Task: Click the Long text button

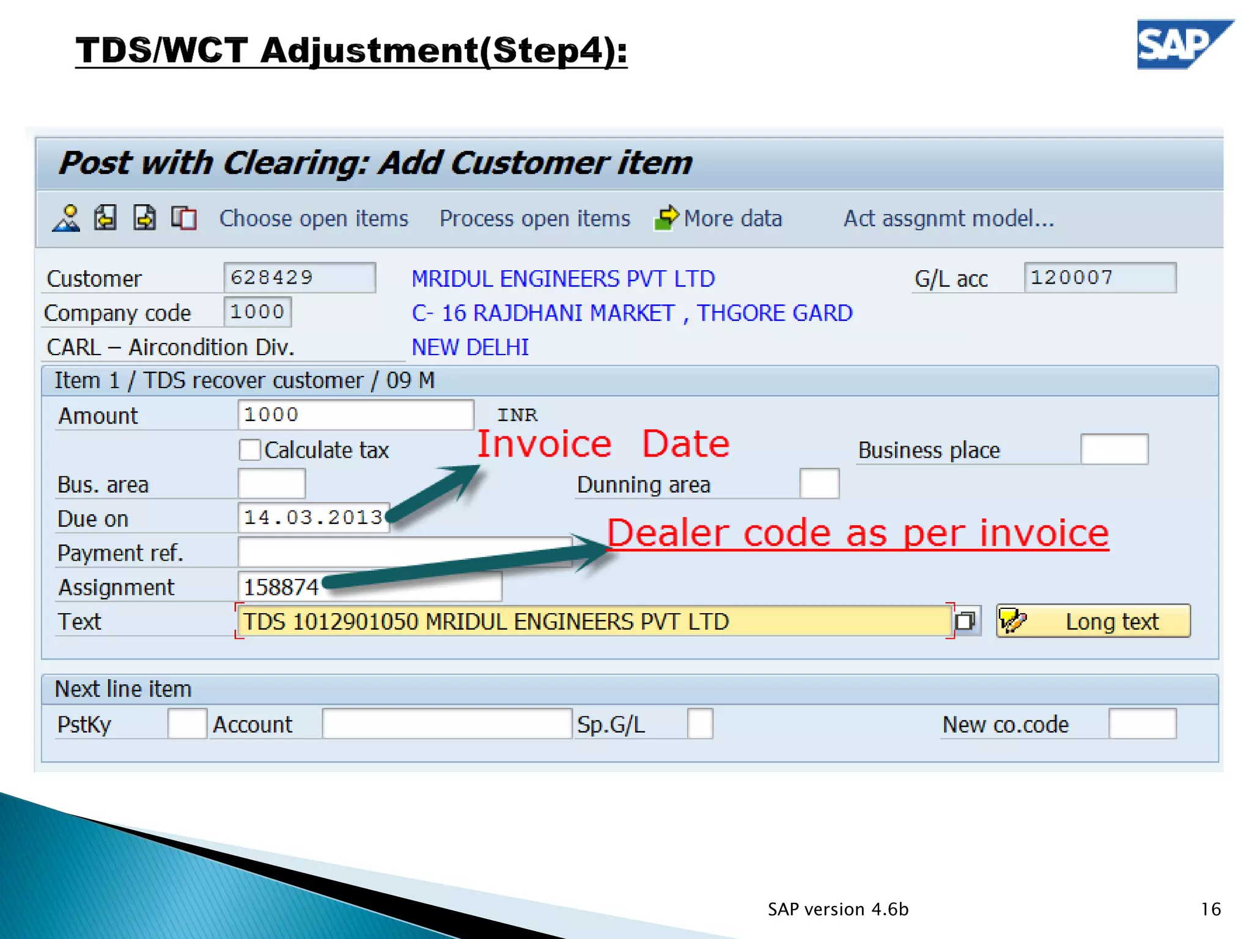Action: click(x=1093, y=621)
